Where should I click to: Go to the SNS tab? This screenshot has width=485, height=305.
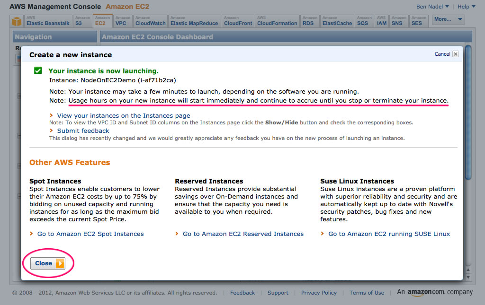pos(399,21)
